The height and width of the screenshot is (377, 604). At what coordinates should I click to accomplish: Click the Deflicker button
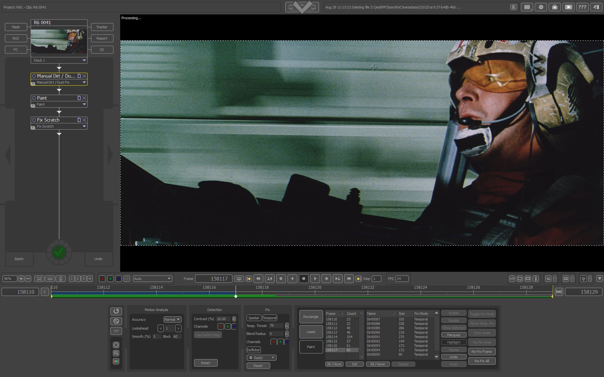tap(253, 350)
